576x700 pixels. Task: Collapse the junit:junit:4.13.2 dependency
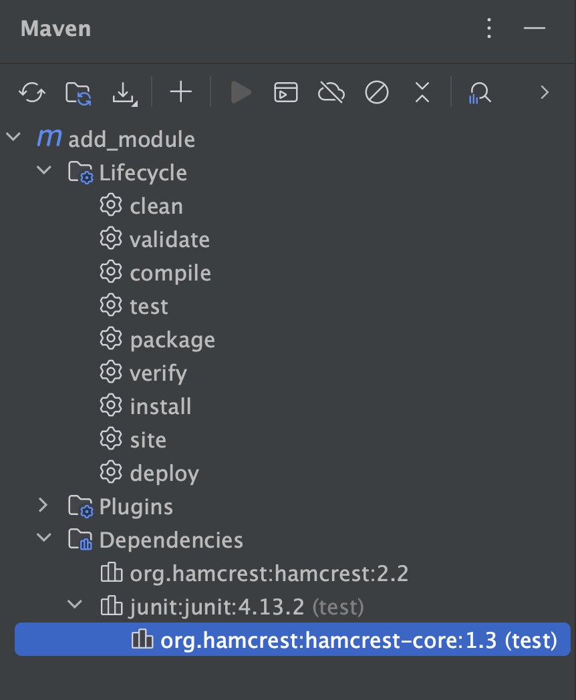click(74, 604)
